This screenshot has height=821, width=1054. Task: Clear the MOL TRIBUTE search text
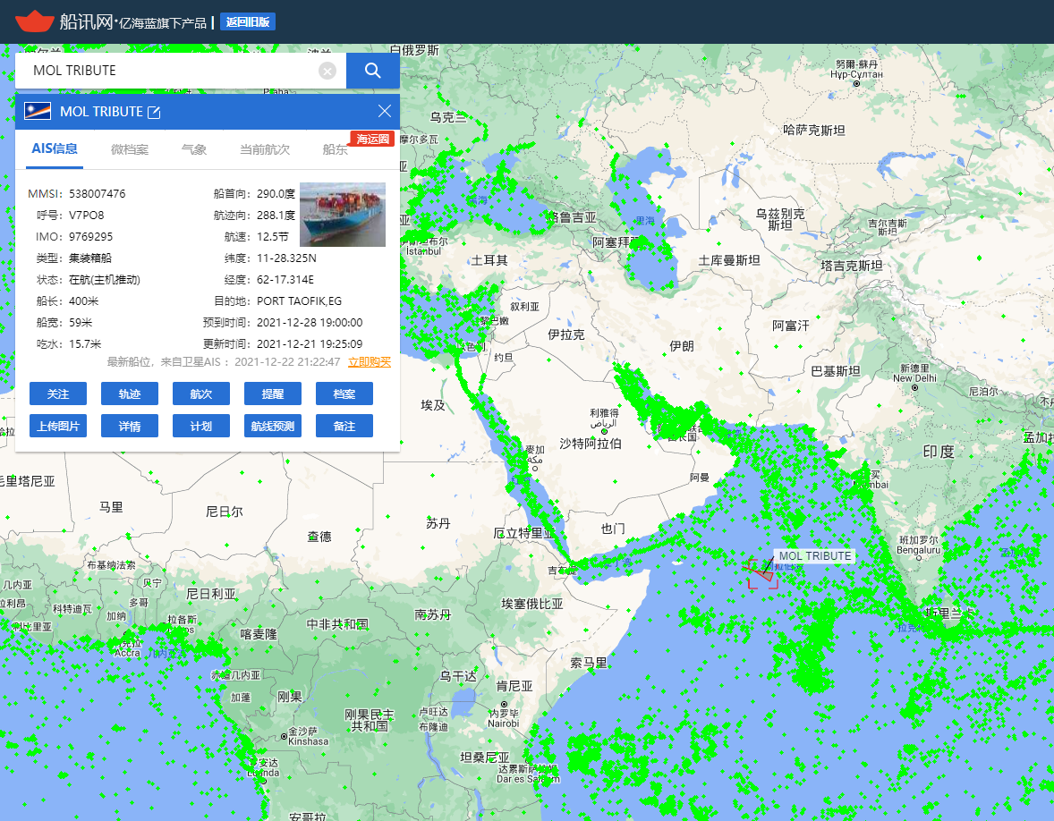(327, 71)
